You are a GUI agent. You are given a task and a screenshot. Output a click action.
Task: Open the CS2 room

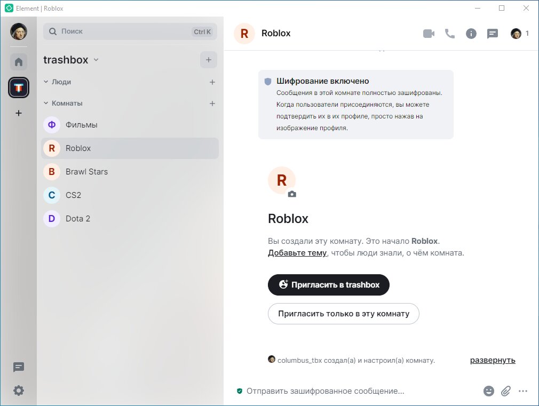tap(130, 195)
